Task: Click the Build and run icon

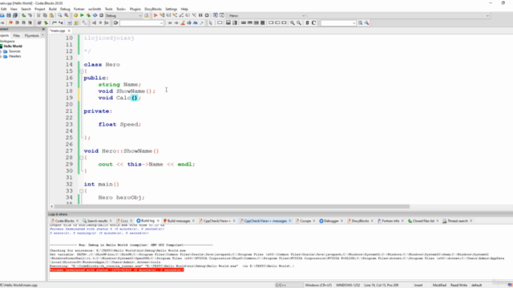Action: (x=88, y=15)
